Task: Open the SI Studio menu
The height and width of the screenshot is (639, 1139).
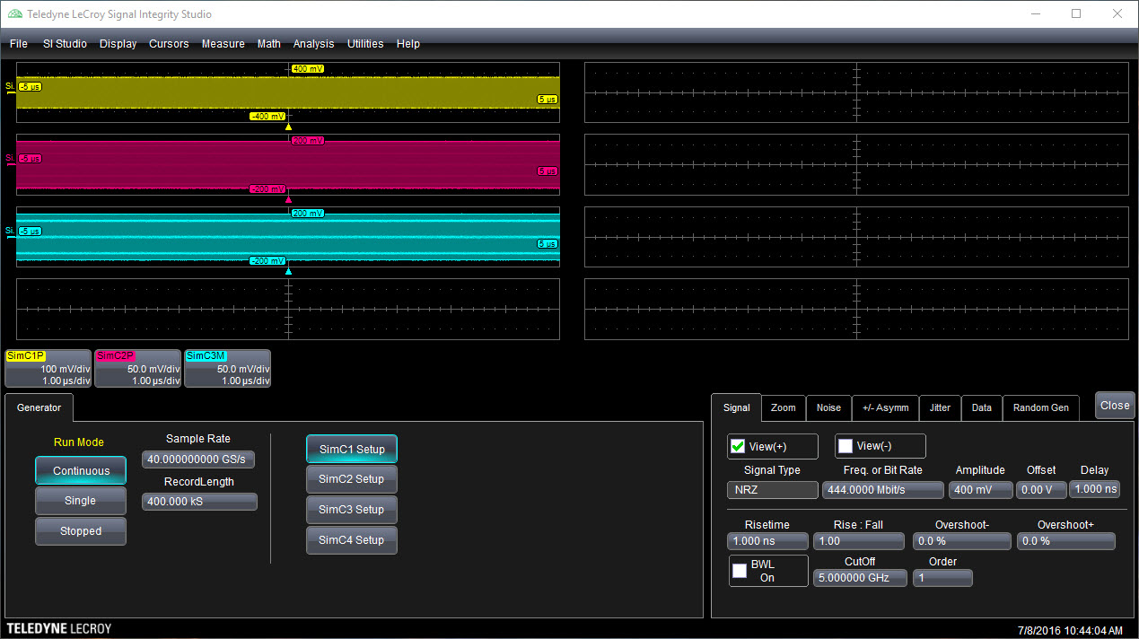Action: 65,44
